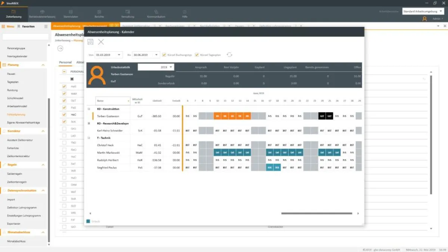Collapse the KO - Konstruktion group
This screenshot has width=448, height=252.
coord(89,109)
